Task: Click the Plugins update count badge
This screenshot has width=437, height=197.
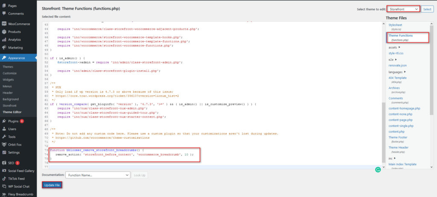Action: 22,121
